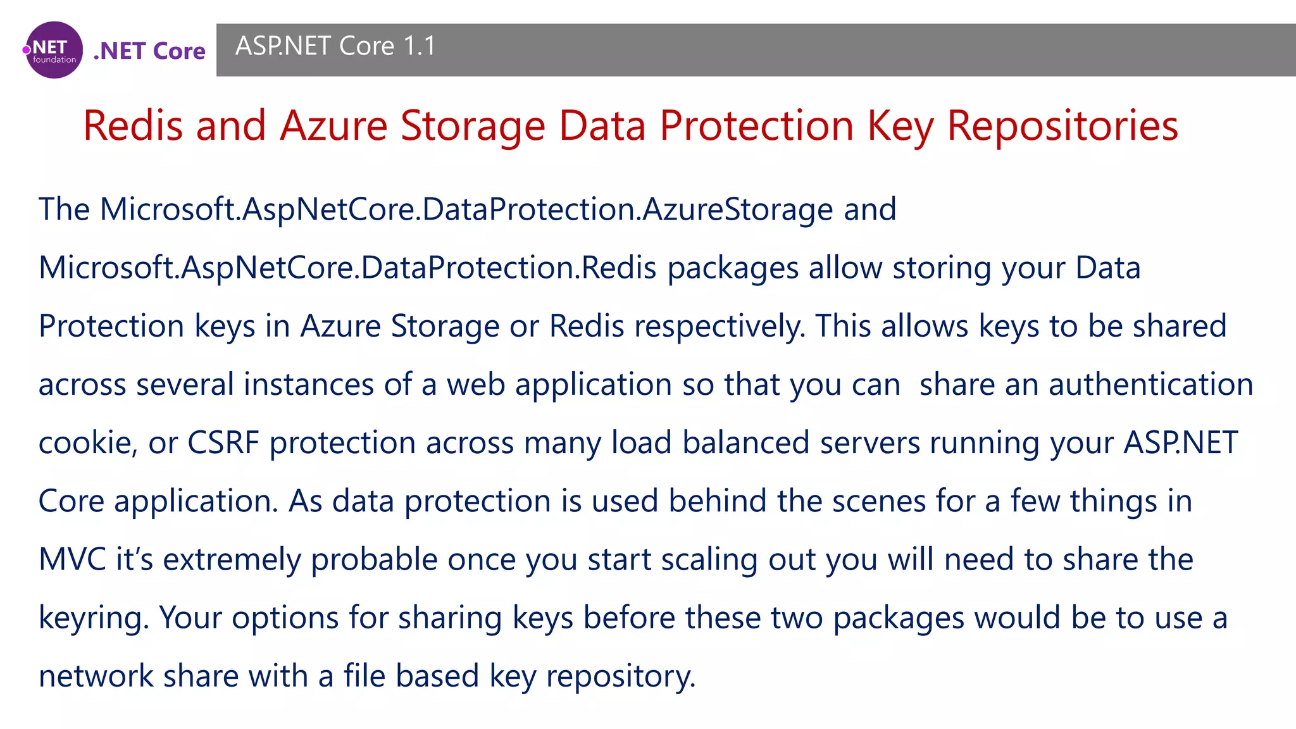Click "Azure Storage or Redis respectively" text
Viewport: 1296px width, 729px height.
pos(552,327)
